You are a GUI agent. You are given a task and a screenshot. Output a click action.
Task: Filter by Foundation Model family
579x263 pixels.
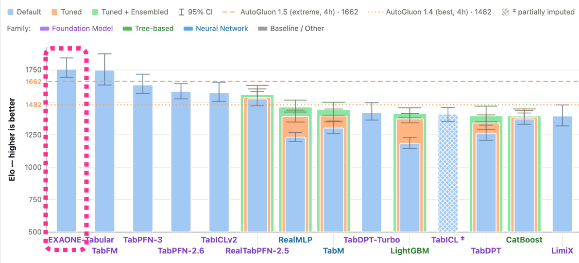pos(77,28)
